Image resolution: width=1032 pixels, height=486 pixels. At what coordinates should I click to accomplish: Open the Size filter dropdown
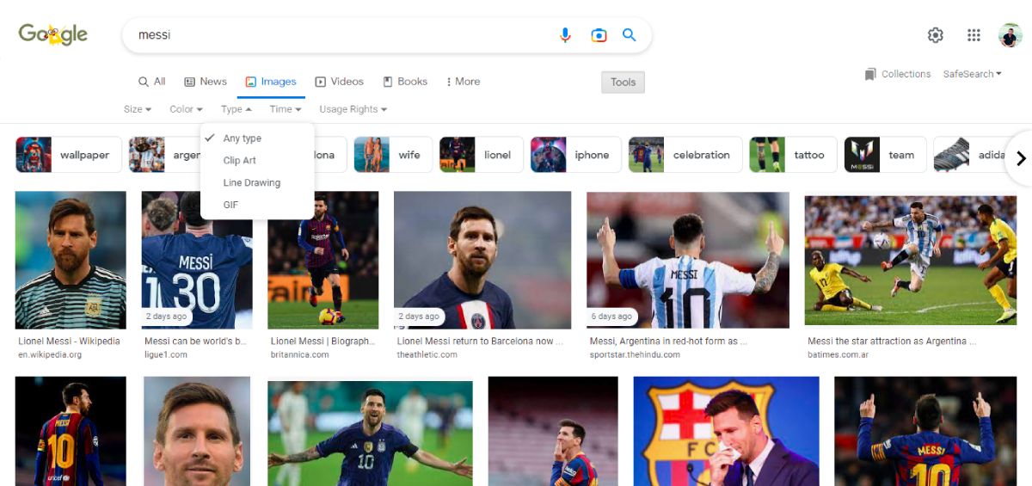(x=138, y=109)
